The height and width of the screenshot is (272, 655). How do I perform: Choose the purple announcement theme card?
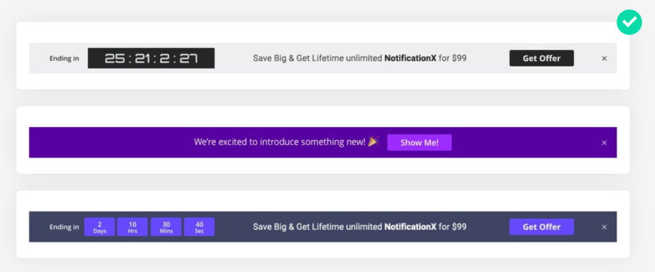[x=323, y=140]
